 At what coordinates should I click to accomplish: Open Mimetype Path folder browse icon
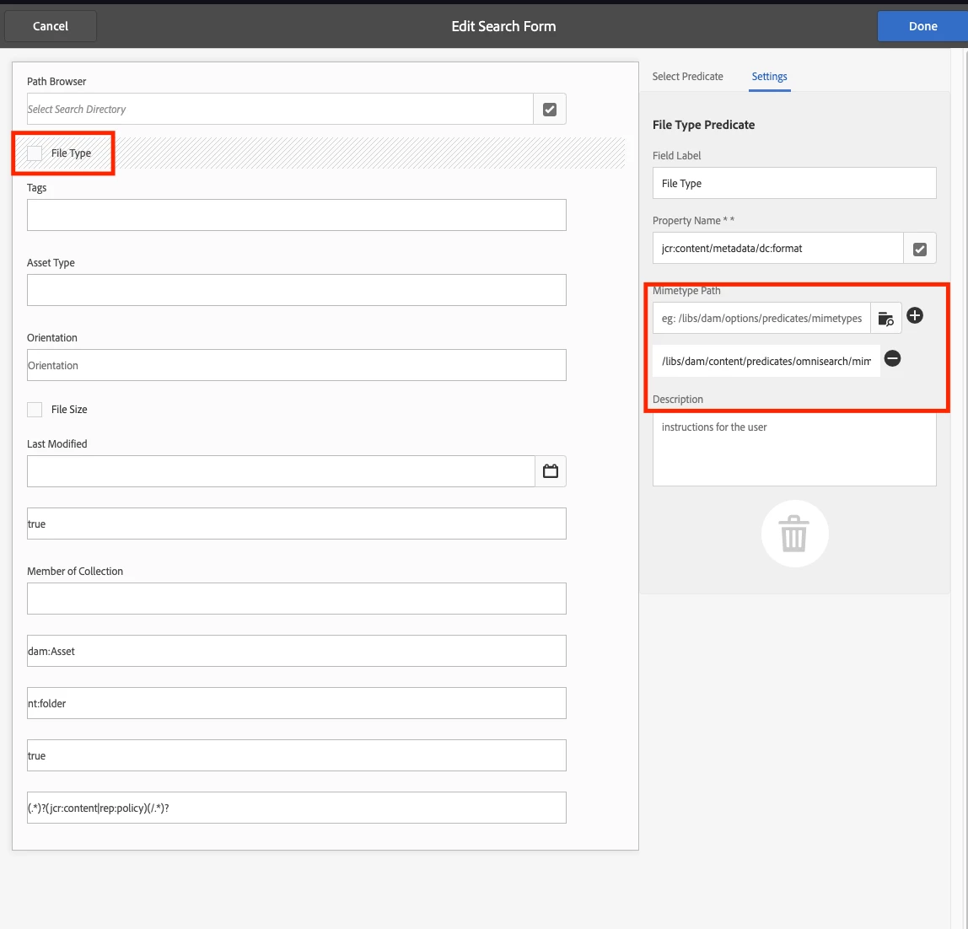(x=885, y=318)
